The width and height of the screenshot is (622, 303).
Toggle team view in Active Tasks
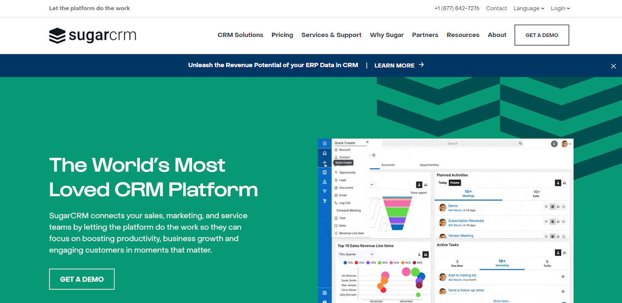(x=564, y=252)
